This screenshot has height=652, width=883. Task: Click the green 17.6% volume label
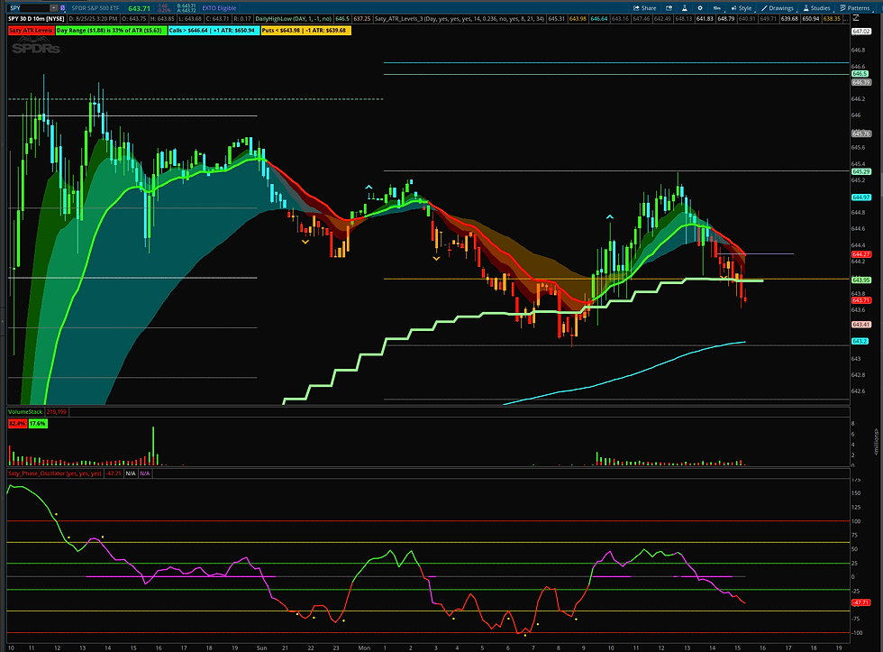tap(38, 423)
